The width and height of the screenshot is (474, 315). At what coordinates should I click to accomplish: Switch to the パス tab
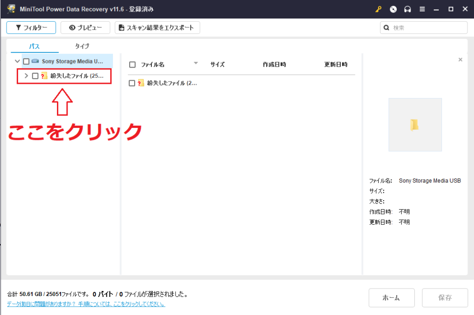pos(34,46)
